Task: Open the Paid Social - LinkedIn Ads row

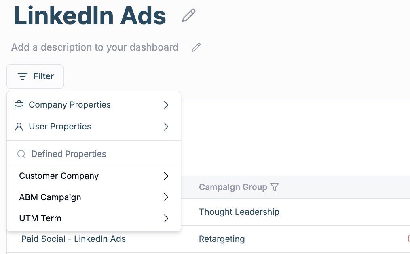Action: 74,239
